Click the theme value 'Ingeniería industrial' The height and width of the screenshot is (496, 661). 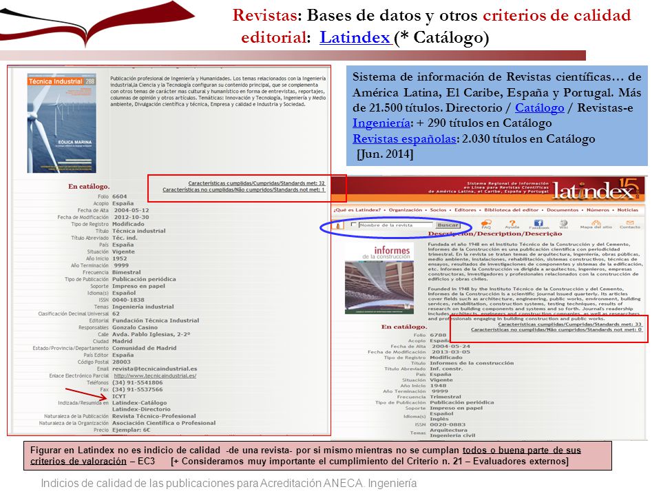coord(143,307)
